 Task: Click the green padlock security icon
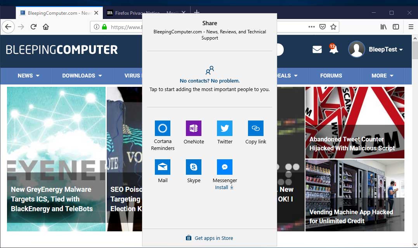point(104,27)
